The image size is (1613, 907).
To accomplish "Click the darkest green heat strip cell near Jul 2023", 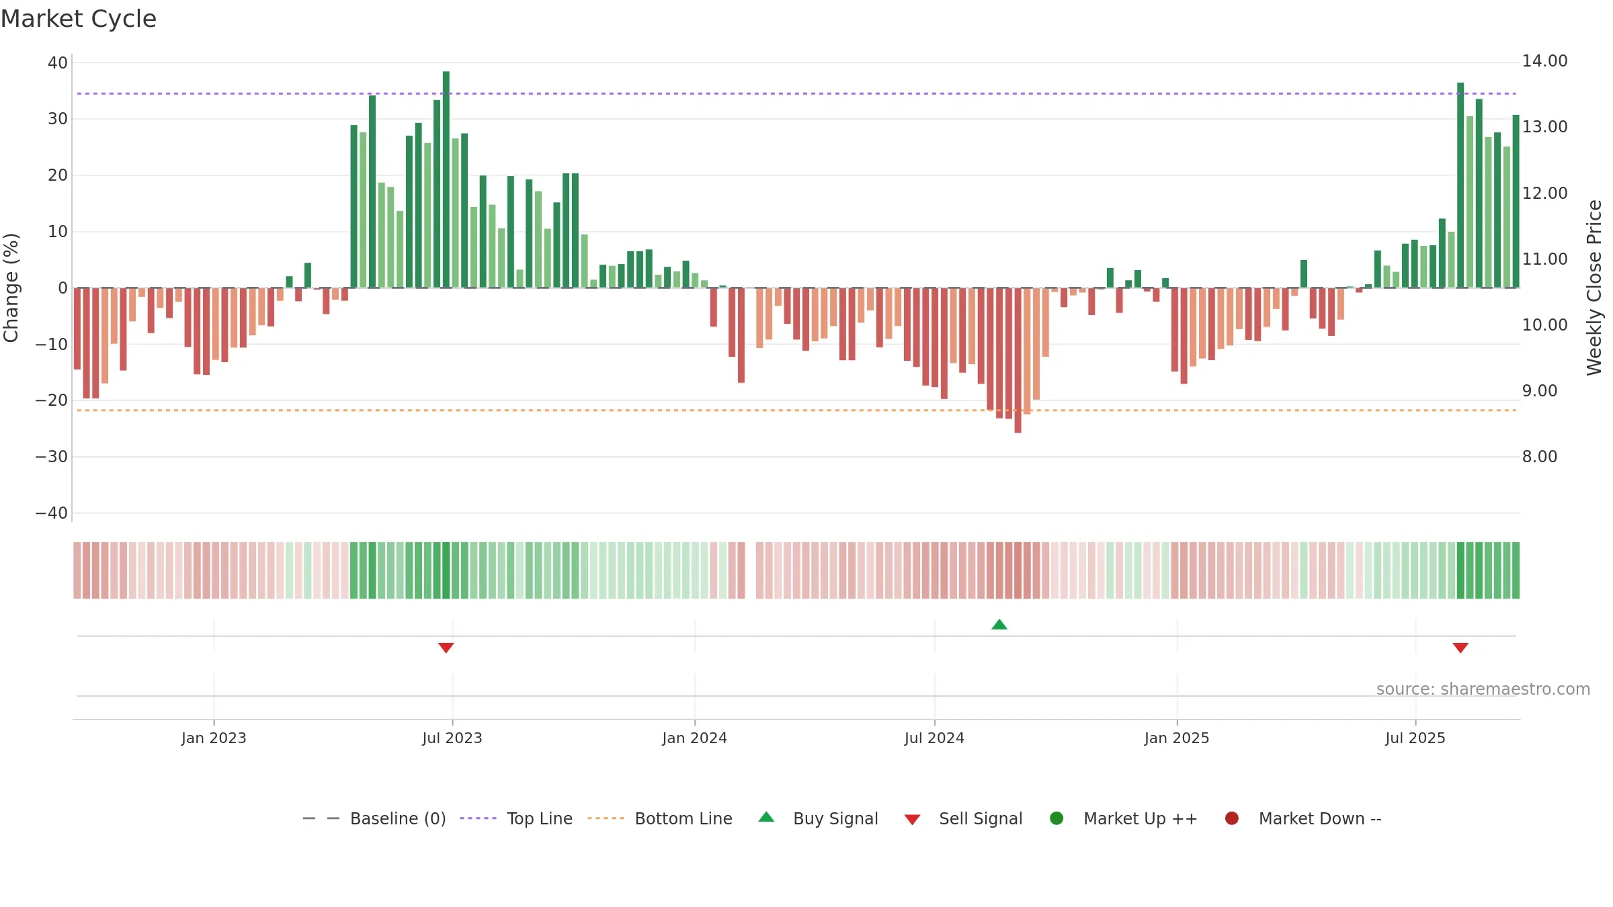I will (446, 570).
